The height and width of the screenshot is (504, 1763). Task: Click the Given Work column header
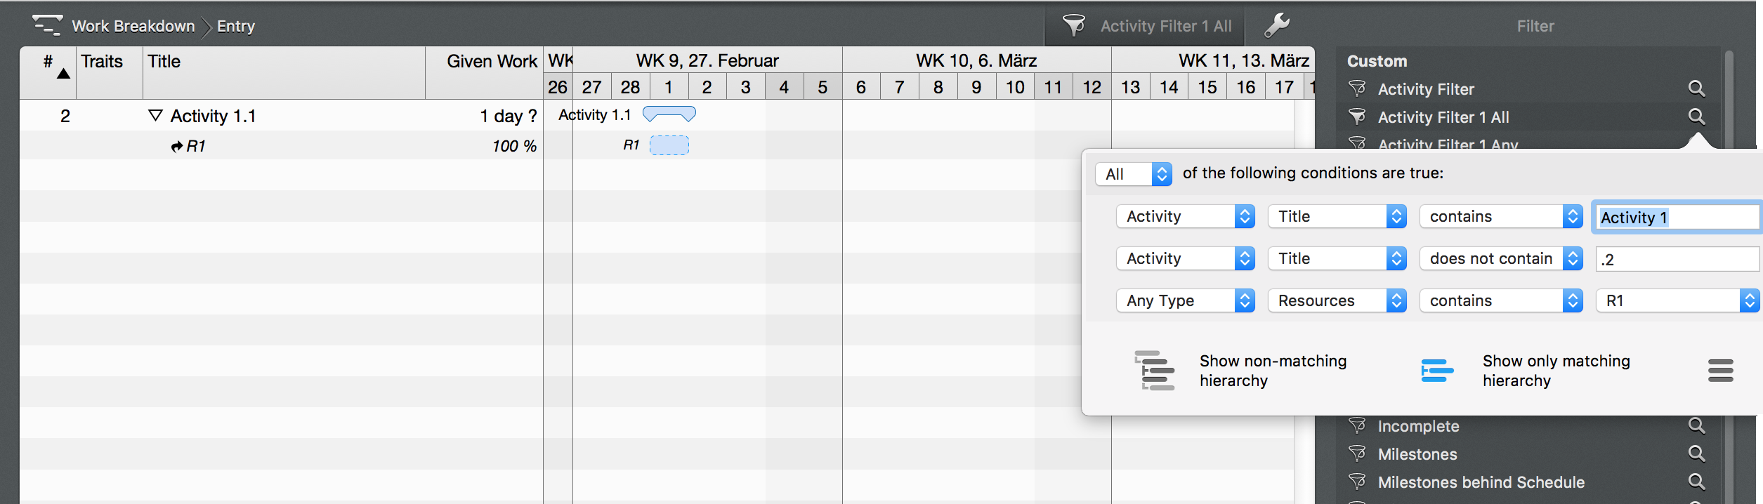coord(491,62)
